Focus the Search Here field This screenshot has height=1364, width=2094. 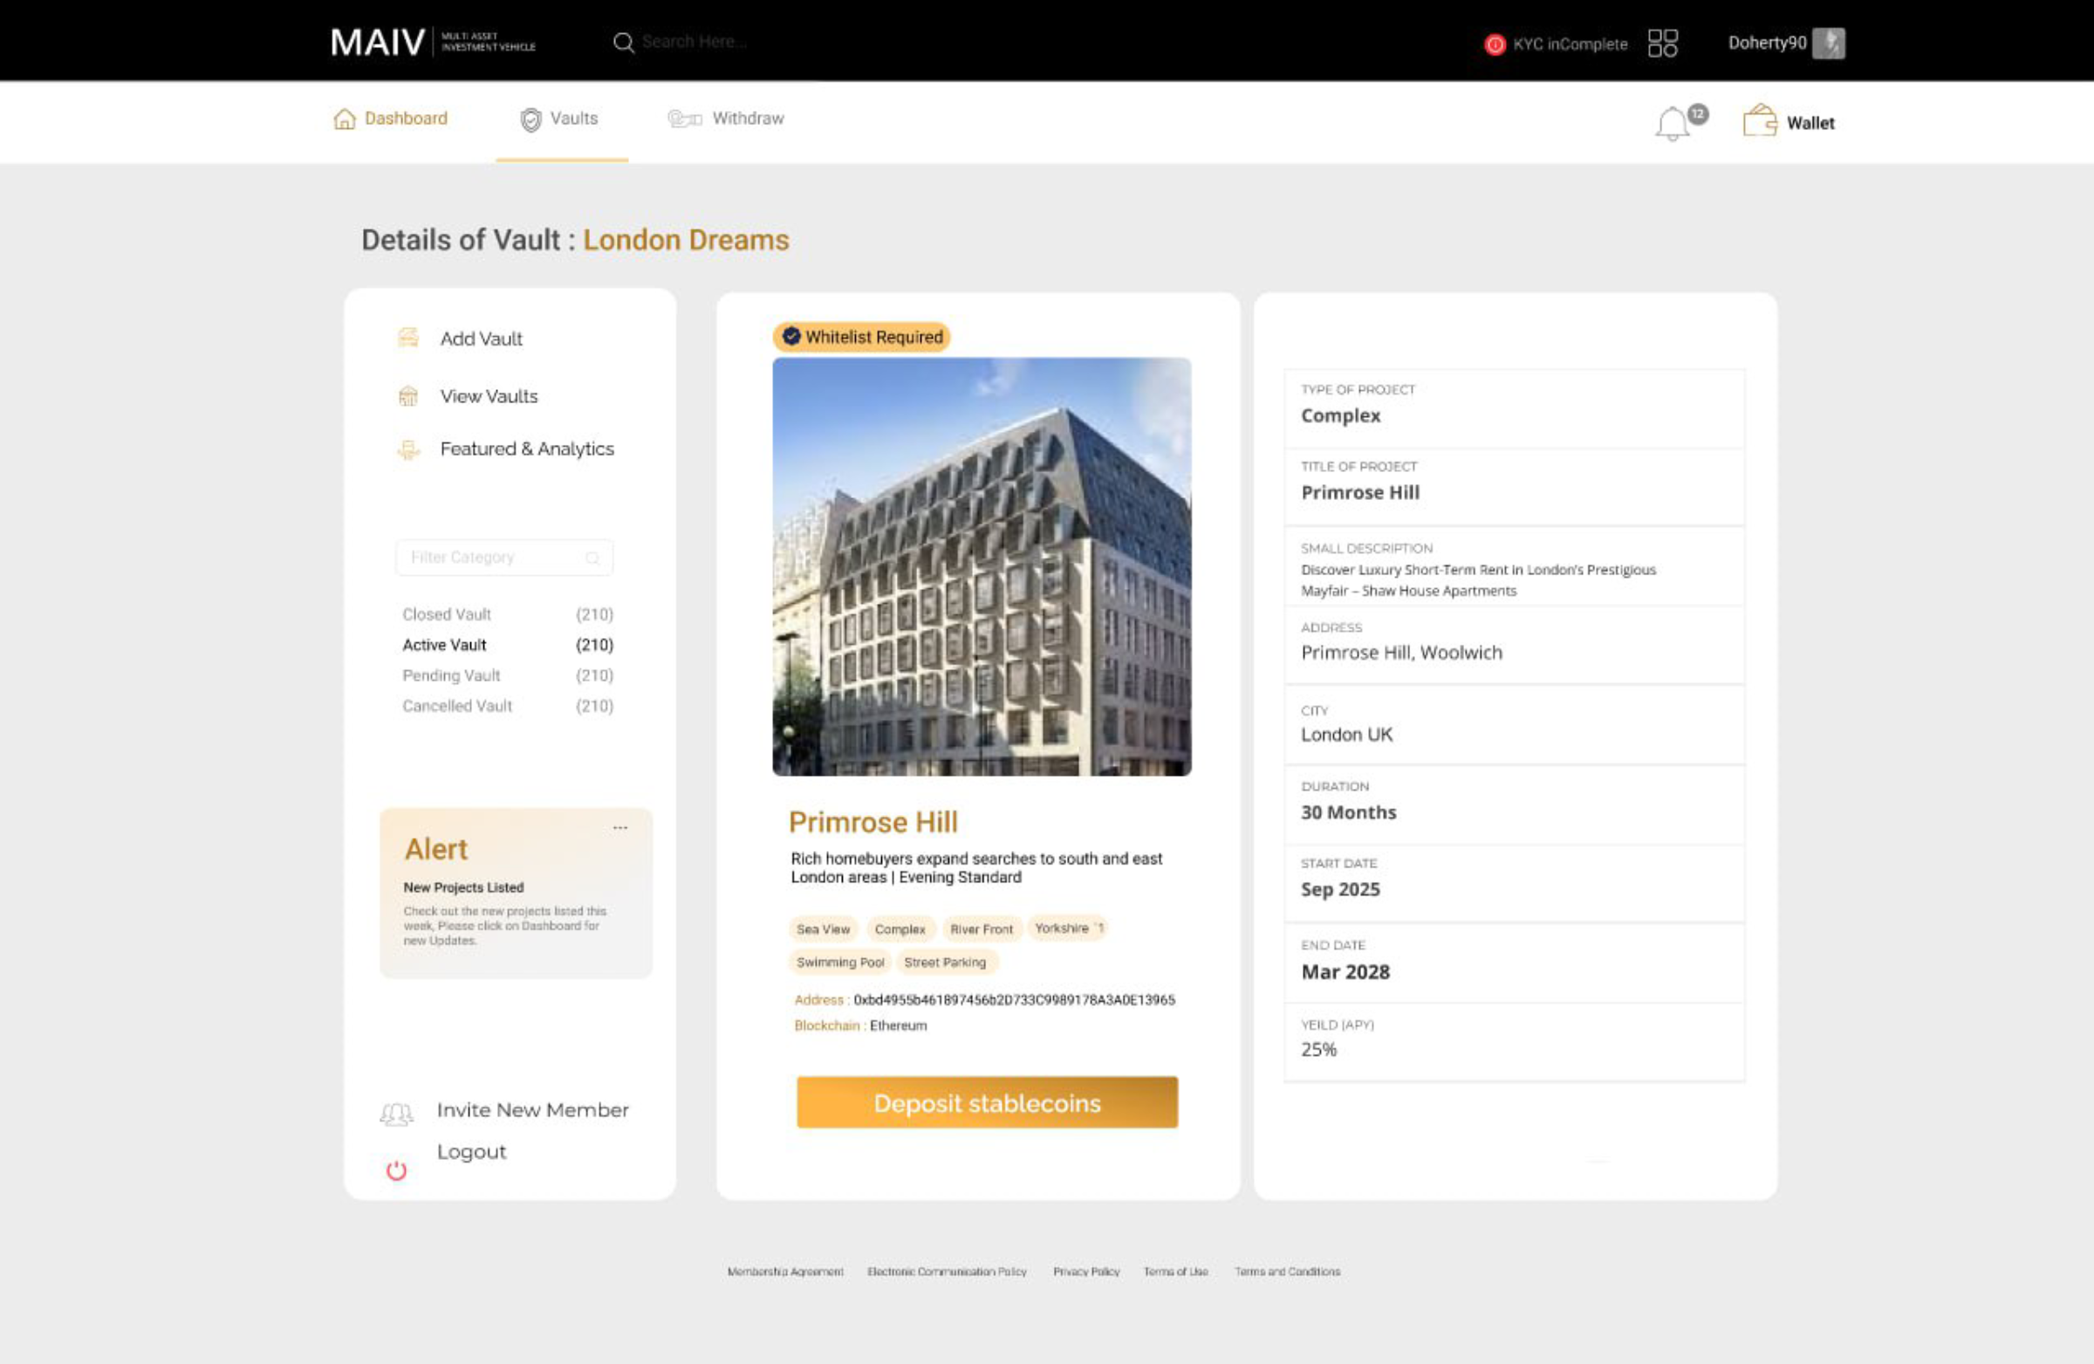[x=695, y=41]
